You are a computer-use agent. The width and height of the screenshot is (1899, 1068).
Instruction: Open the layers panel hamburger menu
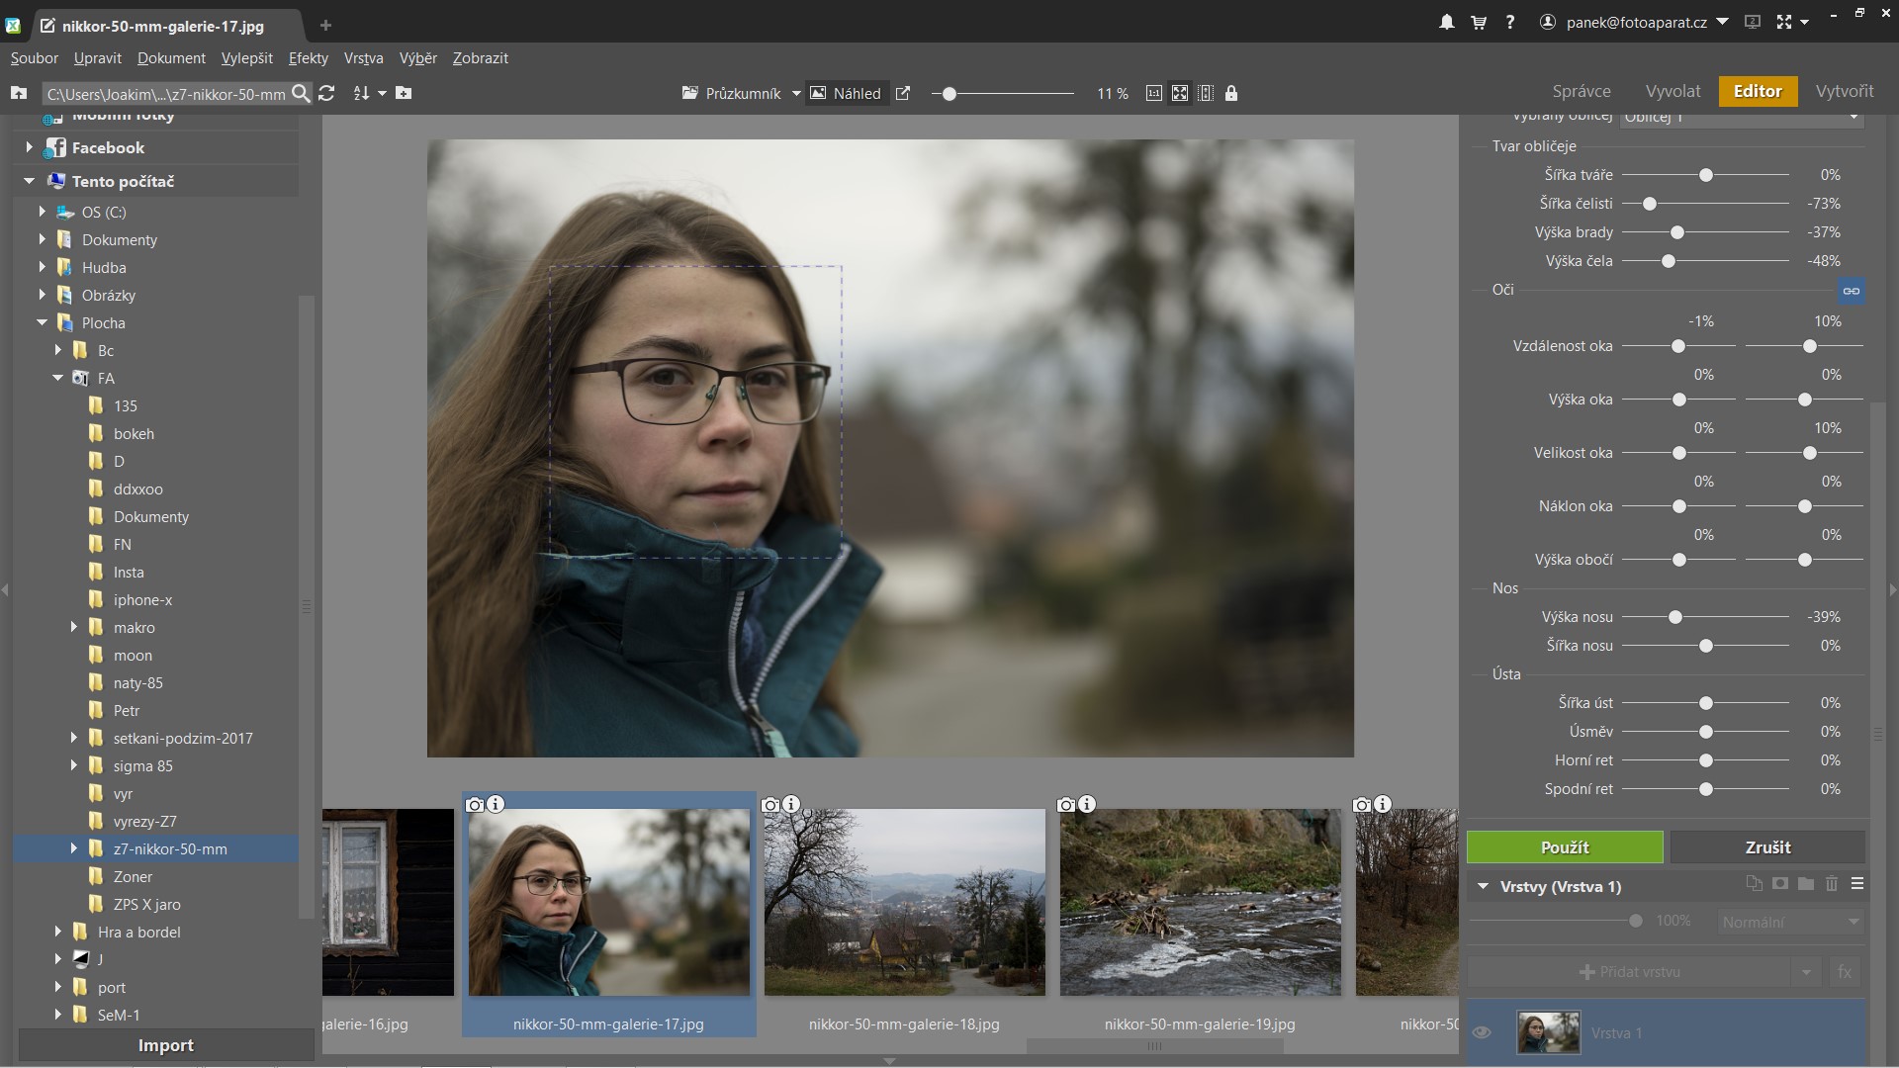(1857, 884)
